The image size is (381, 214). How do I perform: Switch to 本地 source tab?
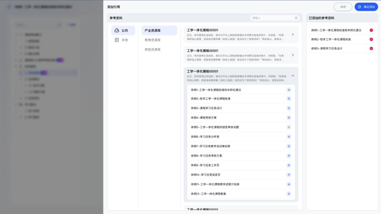tap(123, 40)
